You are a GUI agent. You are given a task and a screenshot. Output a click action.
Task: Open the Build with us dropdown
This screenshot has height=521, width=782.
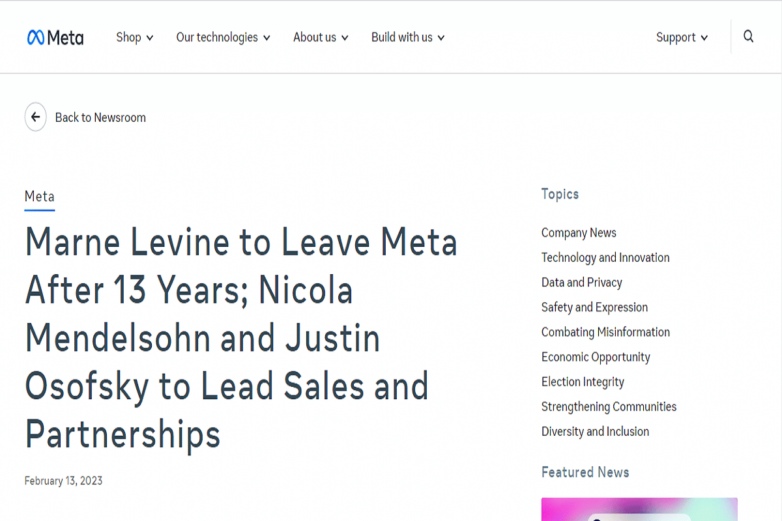[x=408, y=38]
